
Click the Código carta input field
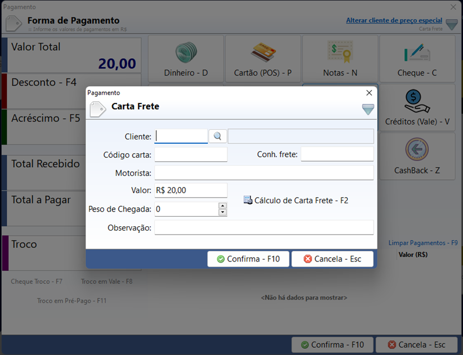coord(191,155)
